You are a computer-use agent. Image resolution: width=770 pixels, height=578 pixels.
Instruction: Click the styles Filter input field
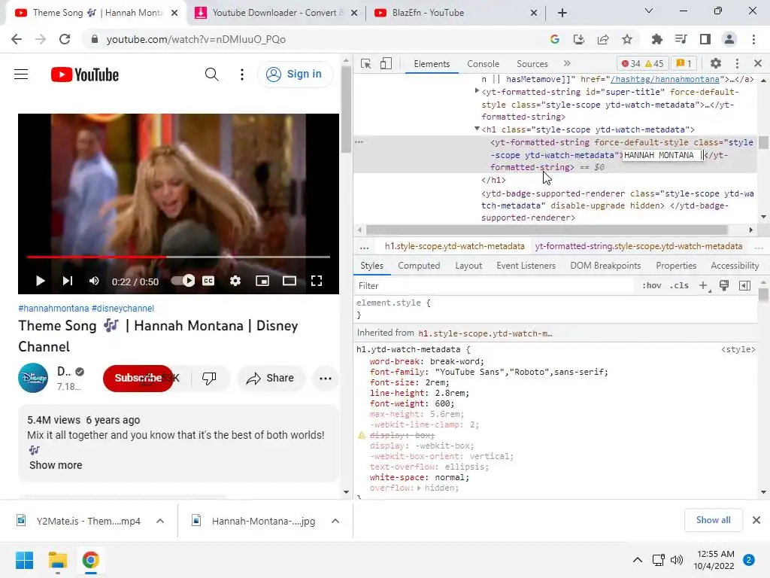493,285
